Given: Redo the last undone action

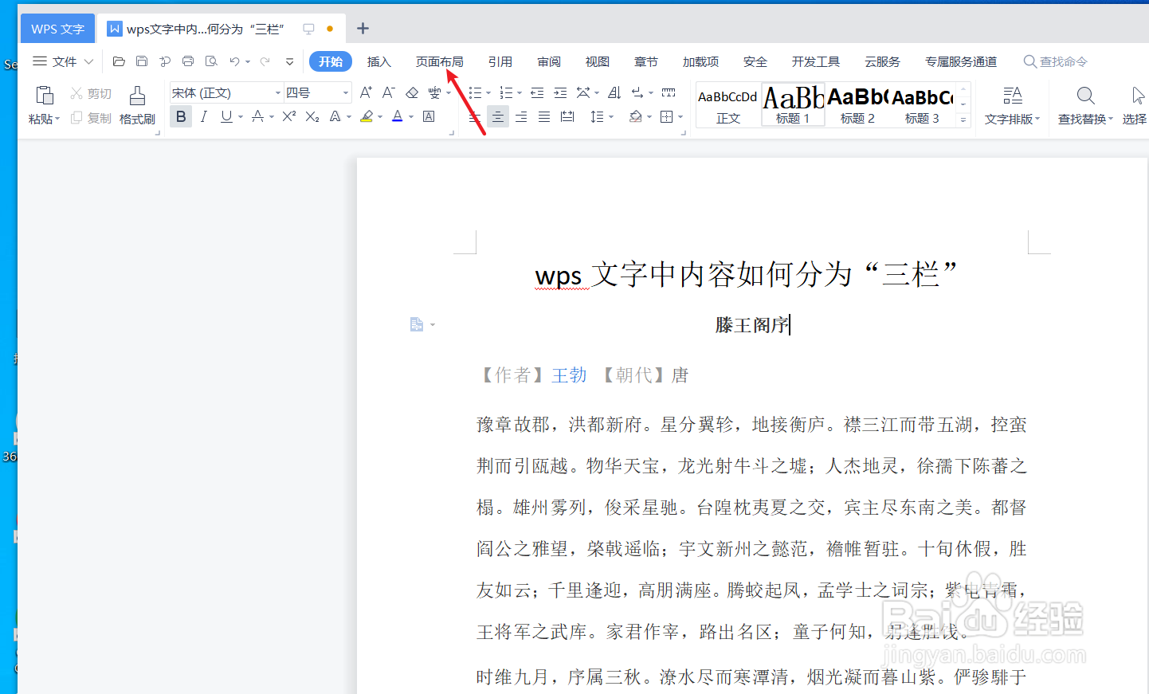Looking at the screenshot, I should (265, 61).
